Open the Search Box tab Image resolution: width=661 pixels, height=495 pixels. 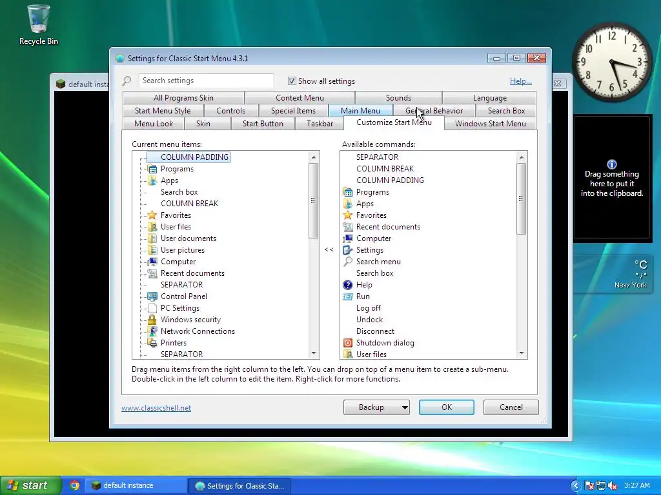coord(506,111)
